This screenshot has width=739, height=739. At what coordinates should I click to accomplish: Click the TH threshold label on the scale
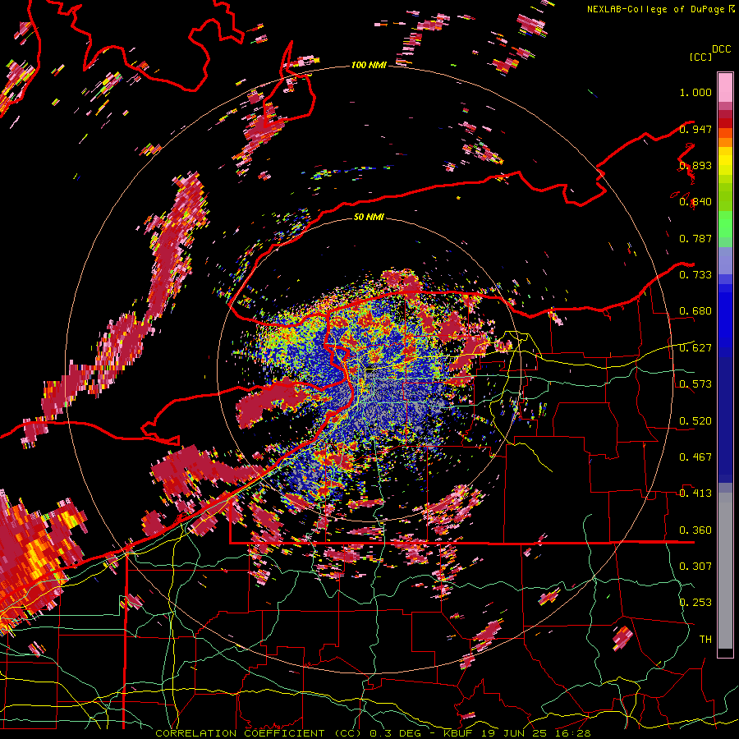tap(705, 640)
